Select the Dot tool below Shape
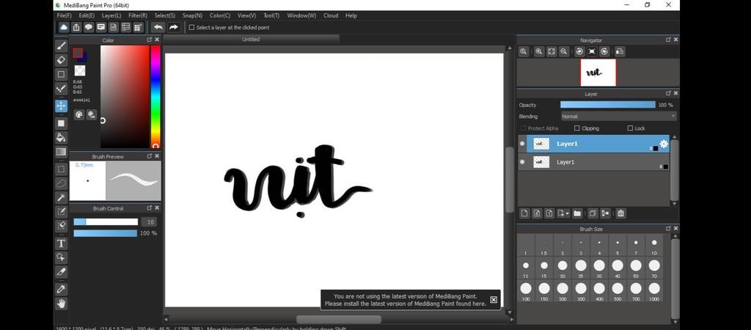Image resolution: width=751 pixels, height=330 pixels. 61,89
